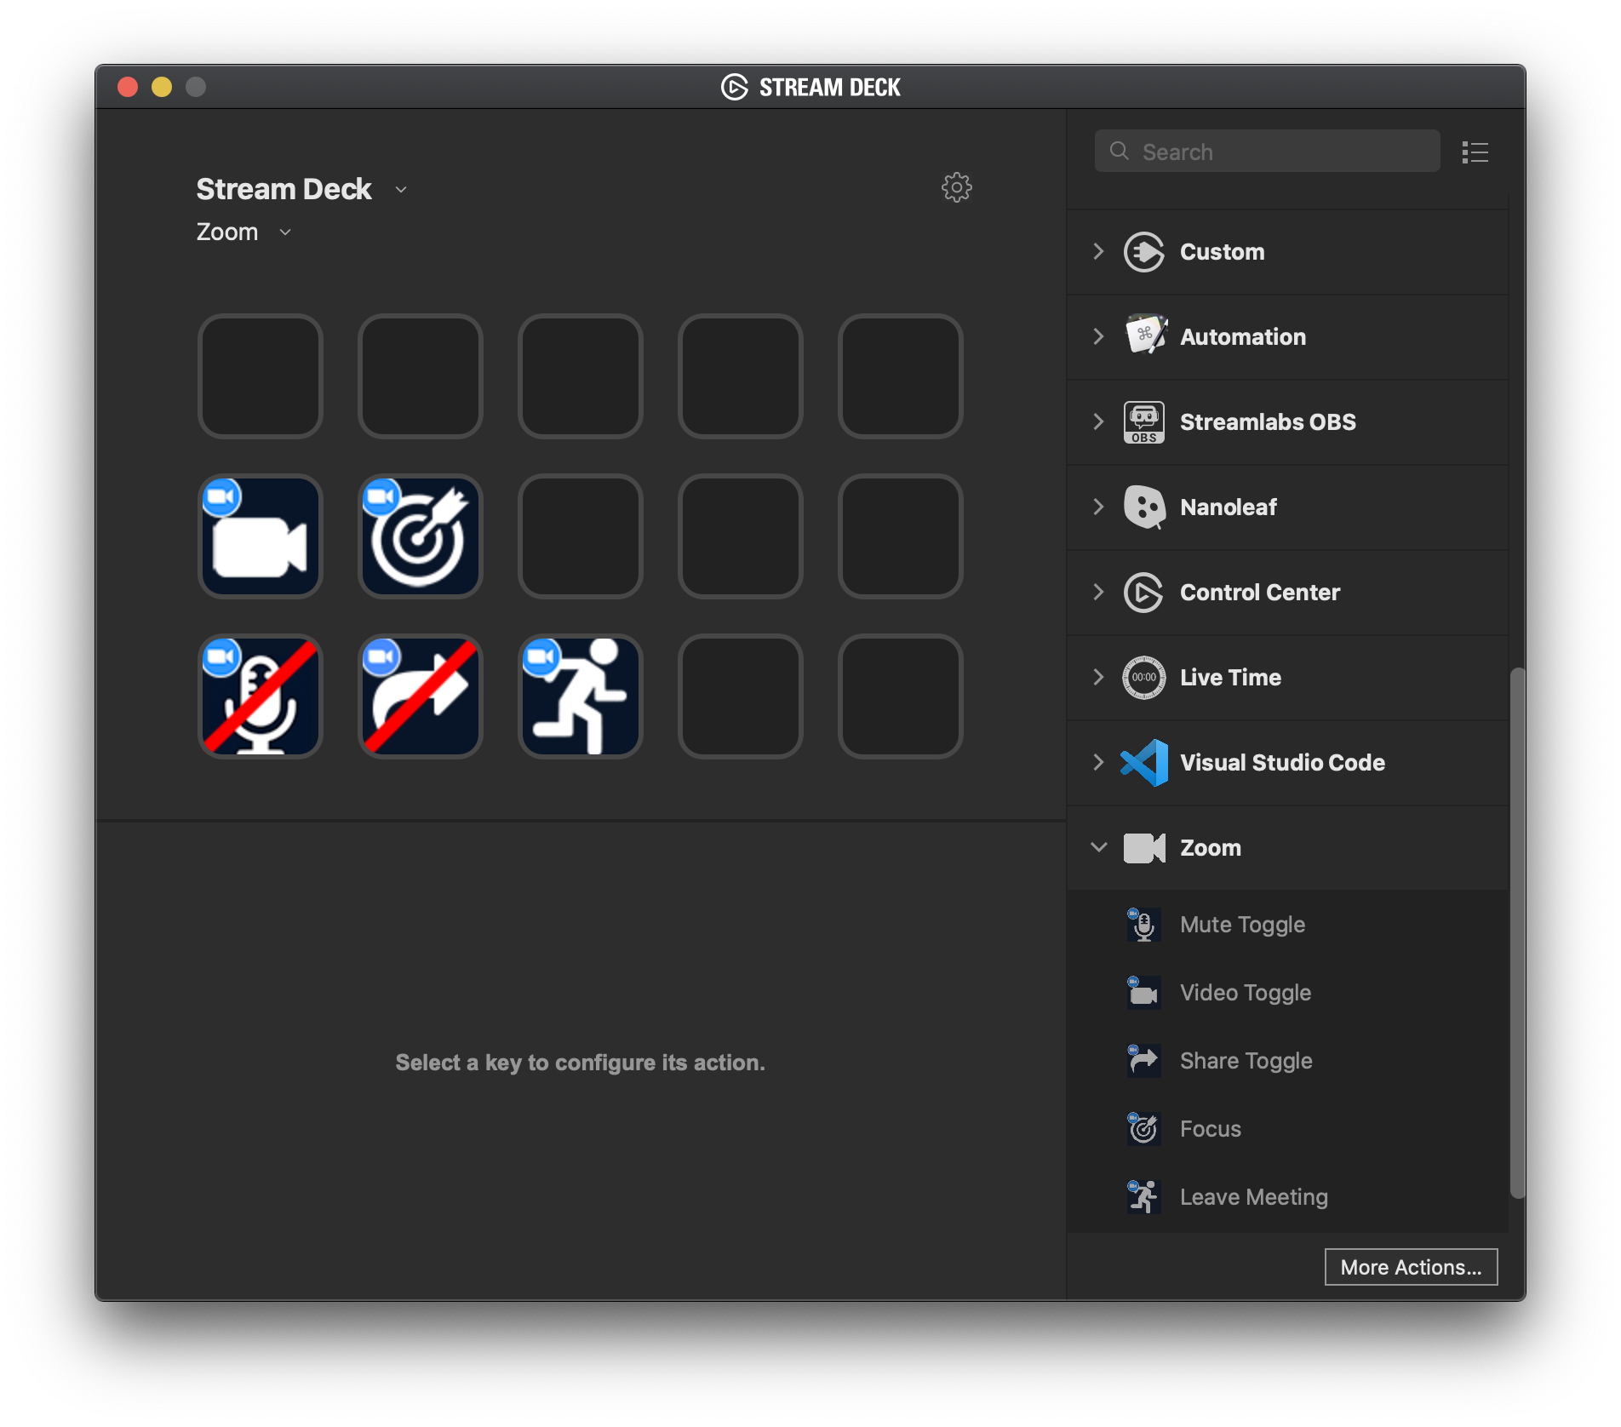Expand the Nanoleaf category
The height and width of the screenshot is (1427, 1621).
1098,507
